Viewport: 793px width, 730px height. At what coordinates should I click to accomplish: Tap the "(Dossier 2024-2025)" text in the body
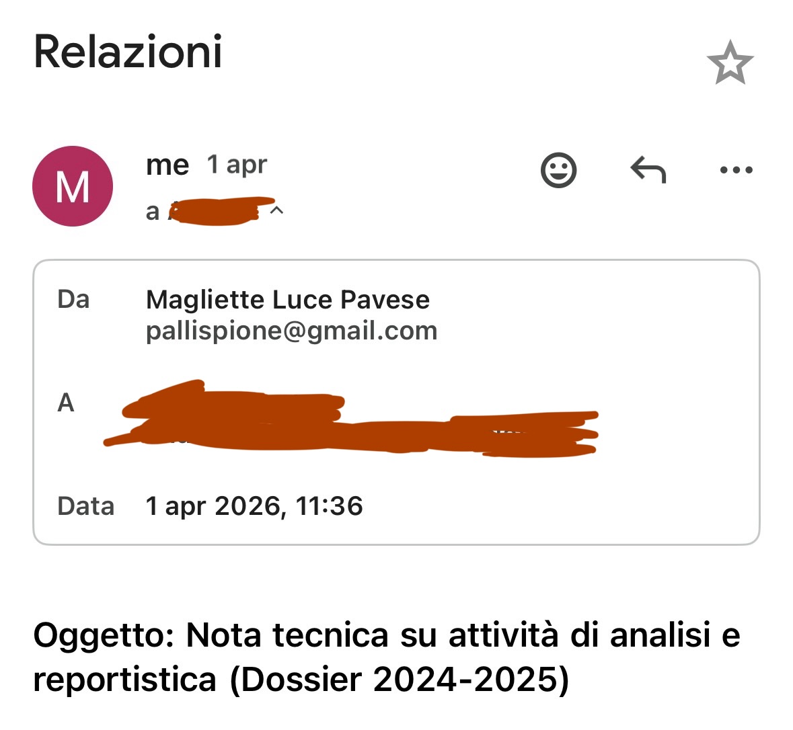(400, 680)
